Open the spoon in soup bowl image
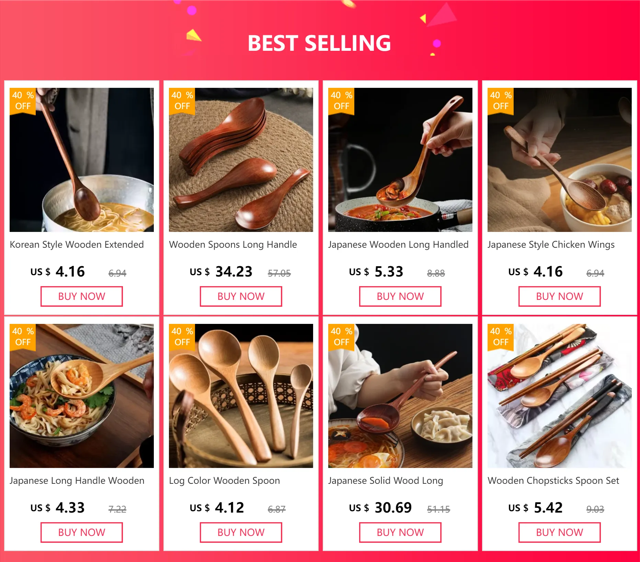640x562 pixels. point(560,160)
